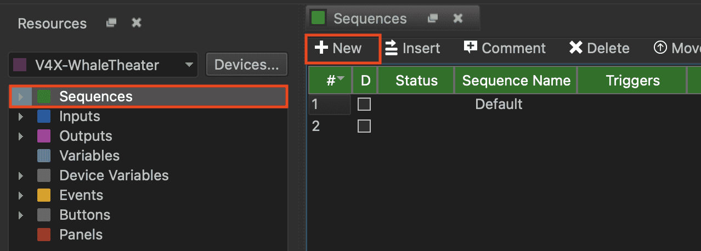
Task: Select Variables in the resource tree
Action: [x=89, y=156]
